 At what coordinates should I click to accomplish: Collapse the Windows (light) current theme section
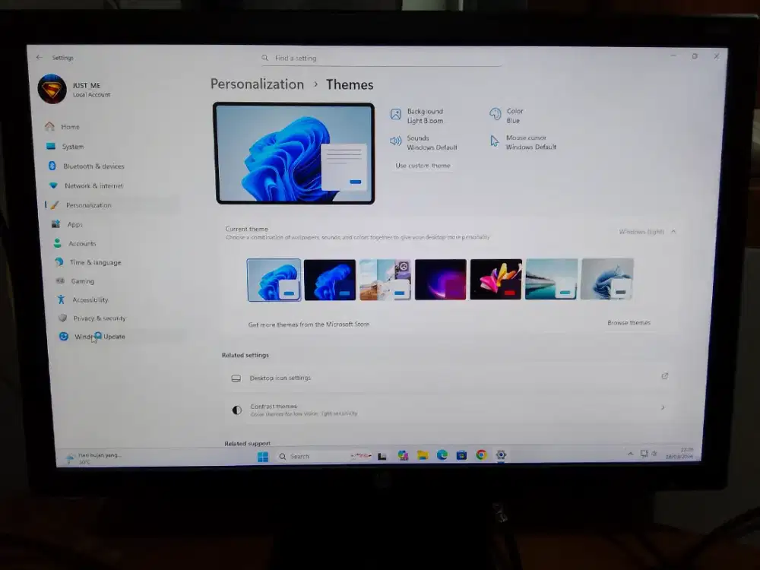[x=672, y=231]
